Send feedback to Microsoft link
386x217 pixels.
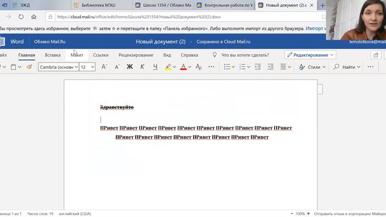click(350, 213)
